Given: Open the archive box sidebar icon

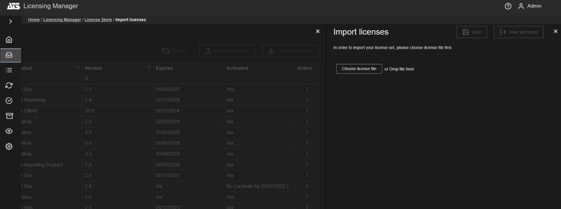Looking at the screenshot, I should click(x=10, y=116).
